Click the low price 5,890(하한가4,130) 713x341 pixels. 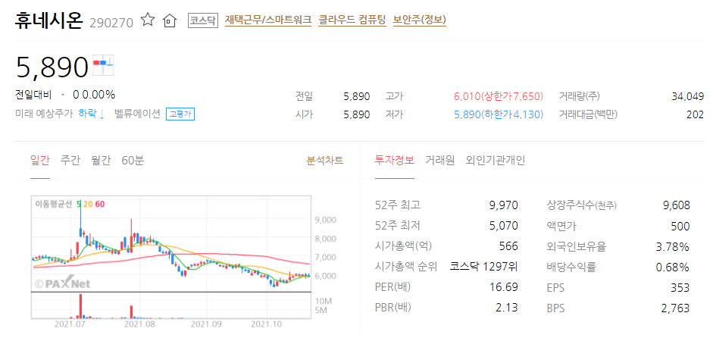point(499,114)
